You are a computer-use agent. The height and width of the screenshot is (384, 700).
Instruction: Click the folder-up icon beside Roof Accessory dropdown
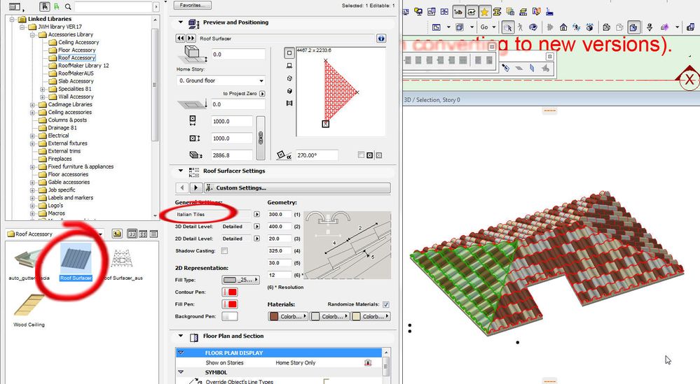click(x=116, y=234)
